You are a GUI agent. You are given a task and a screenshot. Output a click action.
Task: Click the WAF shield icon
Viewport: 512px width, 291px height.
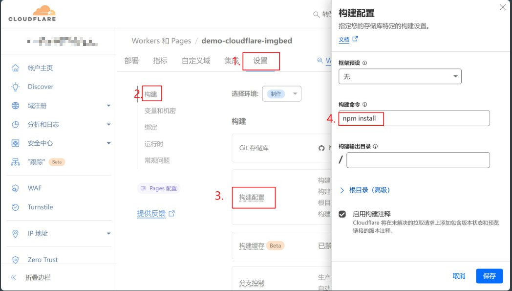(16, 188)
